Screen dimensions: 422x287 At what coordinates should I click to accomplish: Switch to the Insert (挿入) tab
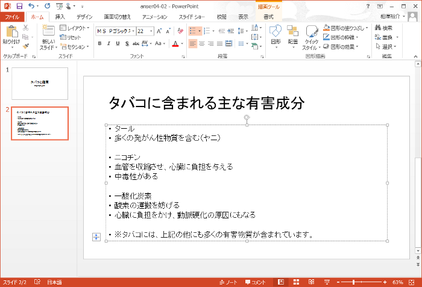tap(60, 17)
